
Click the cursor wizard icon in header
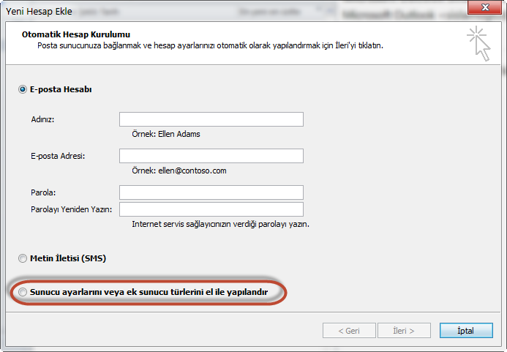478,44
